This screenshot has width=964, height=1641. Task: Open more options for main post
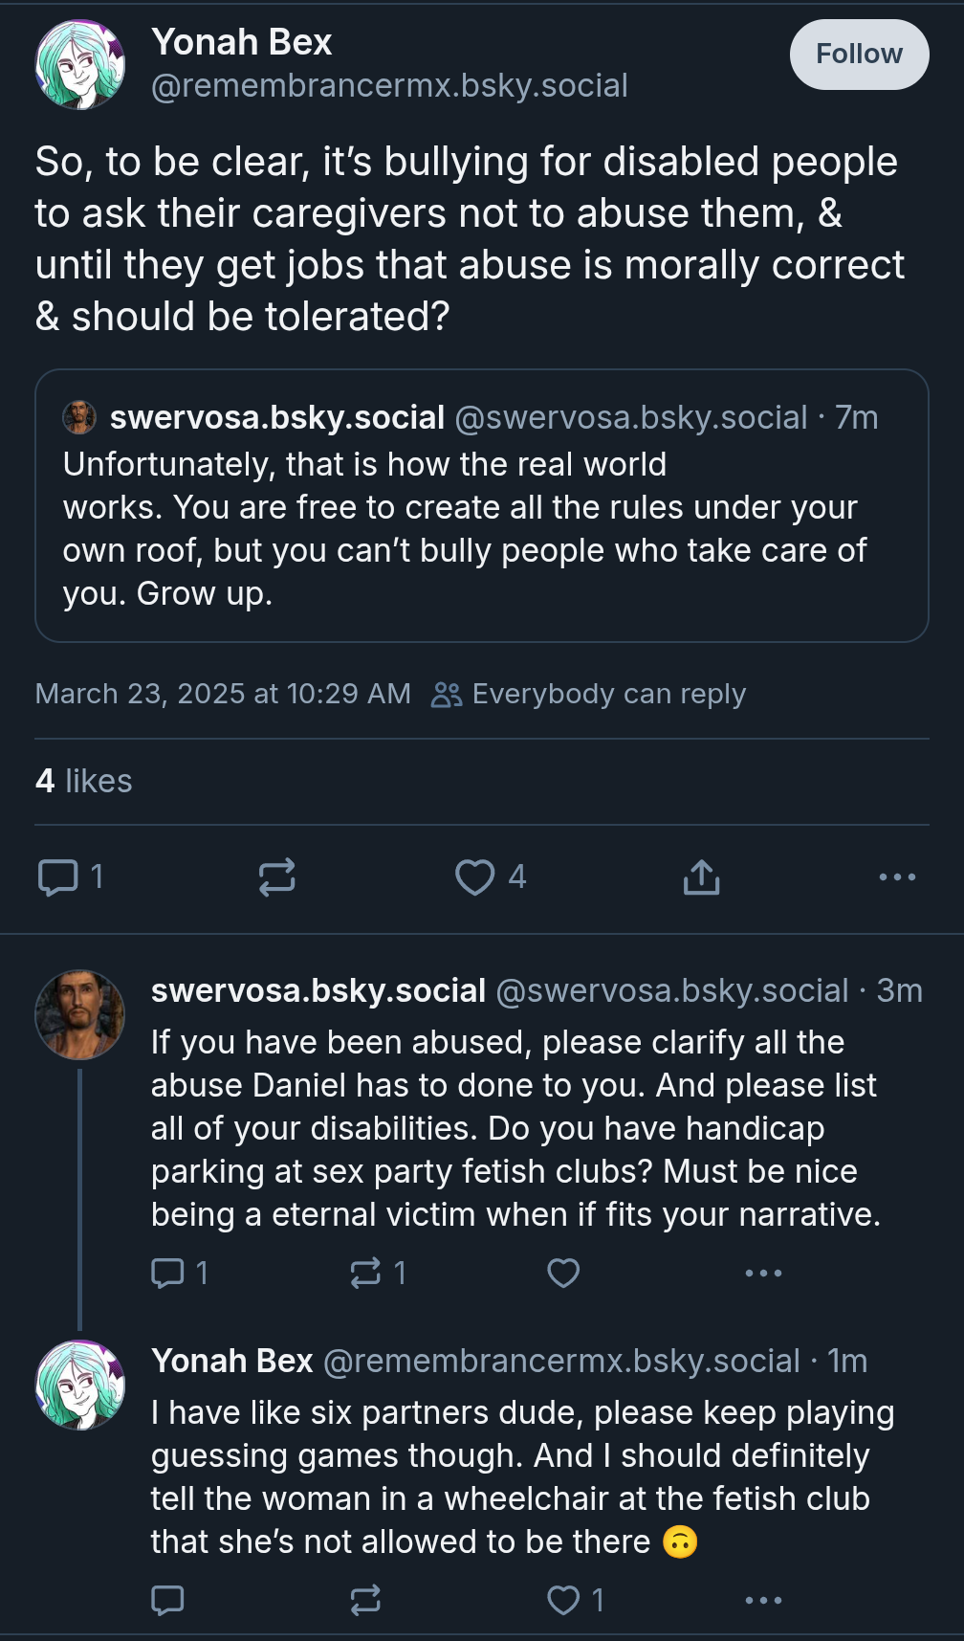[897, 876]
